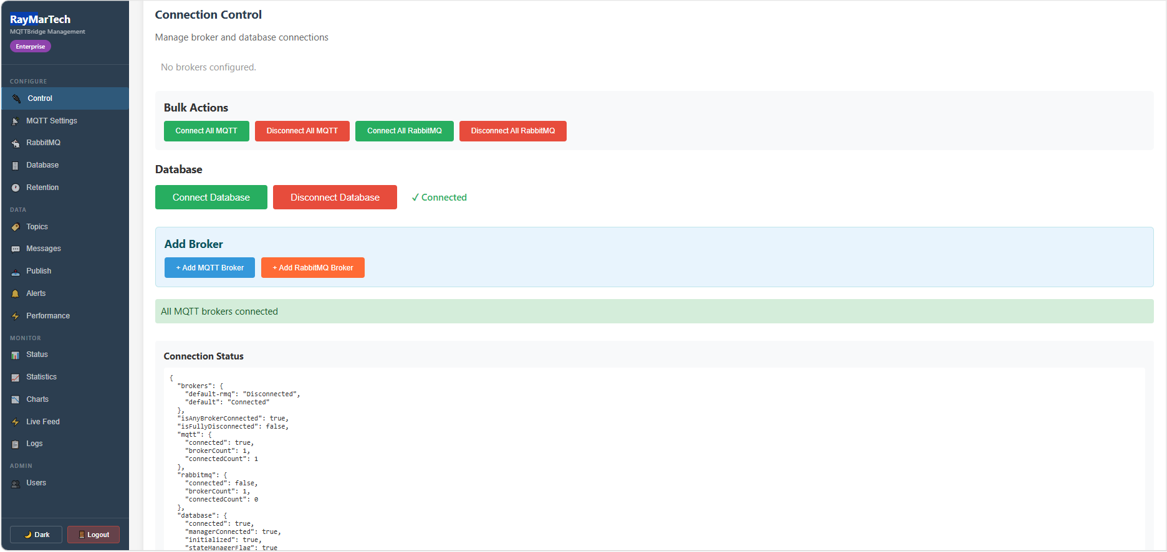1167x552 pixels.
Task: Click the Publish icon in sidebar
Action: (16, 271)
